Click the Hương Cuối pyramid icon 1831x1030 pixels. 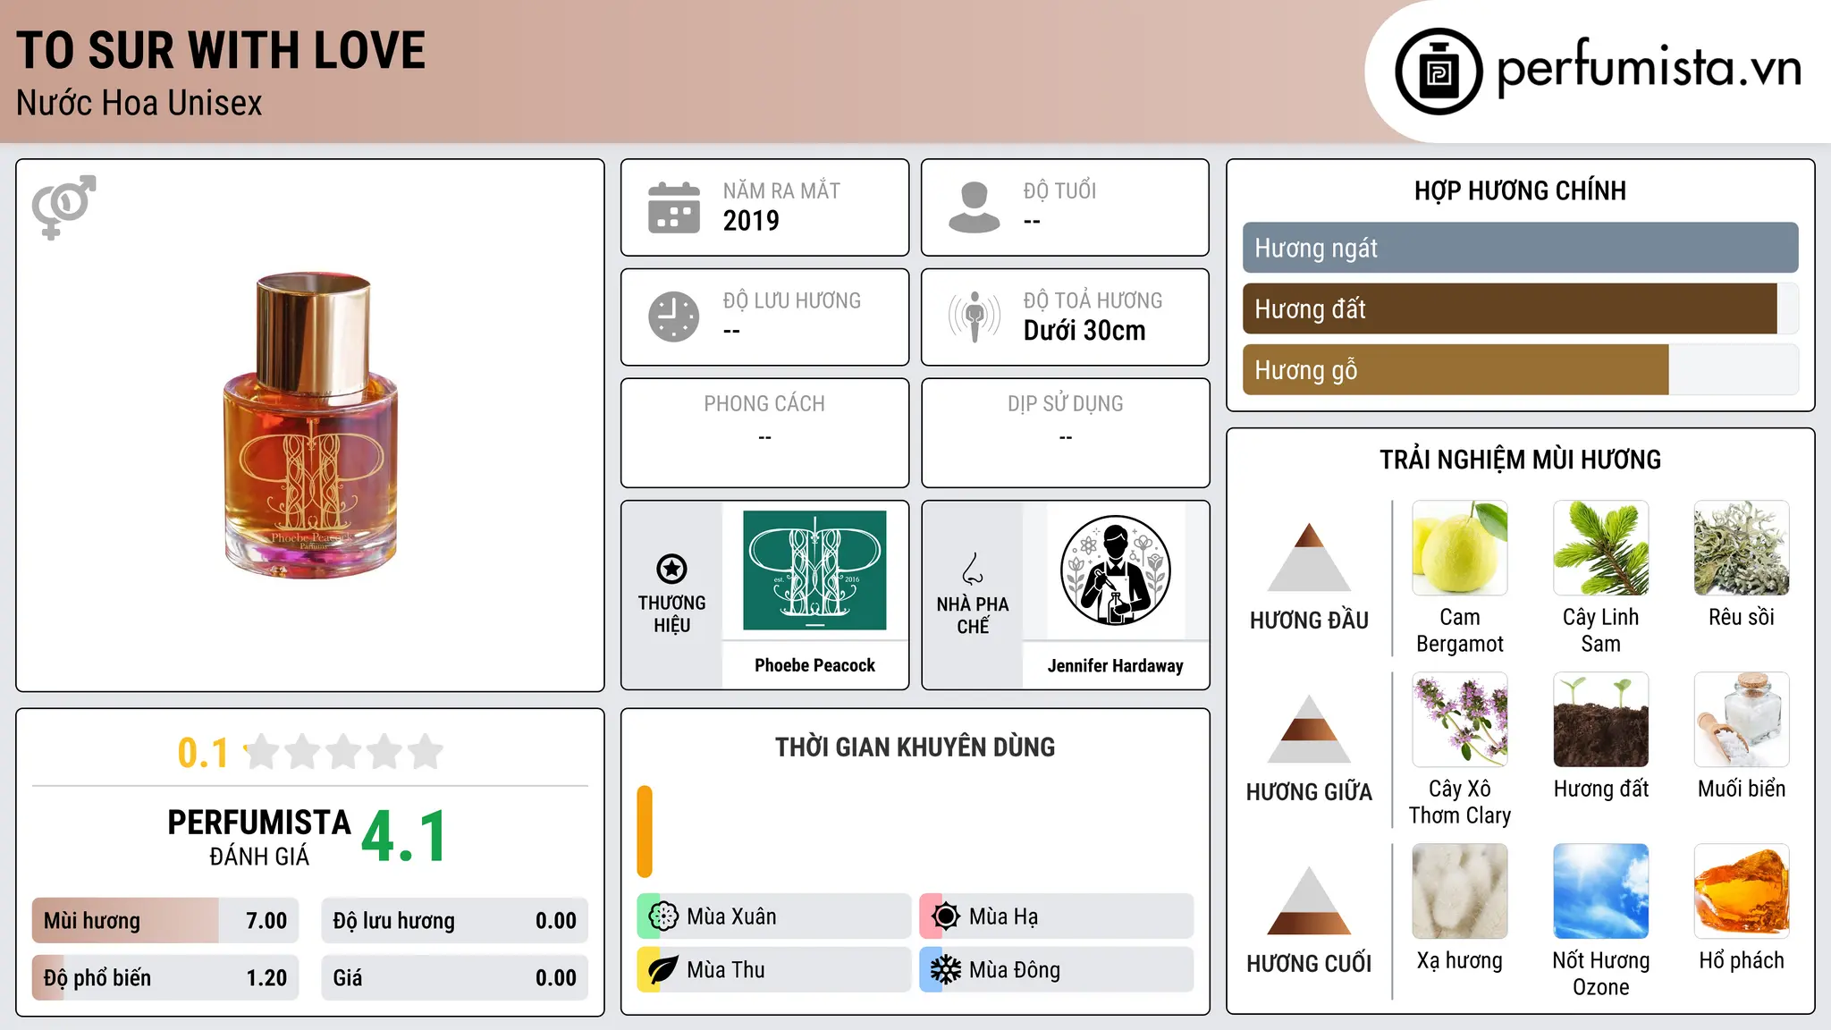click(1309, 900)
